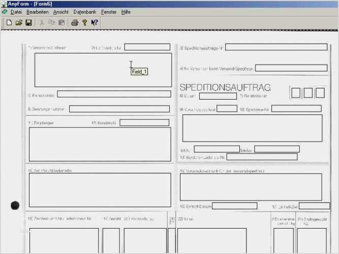Save the form with the floppy disk icon
The image size is (339, 254).
click(x=28, y=22)
